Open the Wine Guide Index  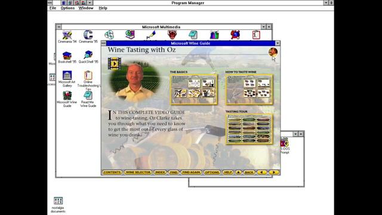[160, 173]
